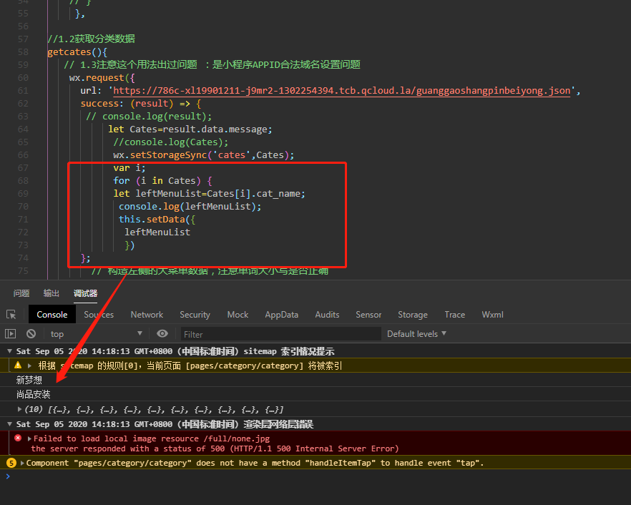This screenshot has height=505, width=631.
Task: Select the element inspector pointer icon
Action: (11, 315)
